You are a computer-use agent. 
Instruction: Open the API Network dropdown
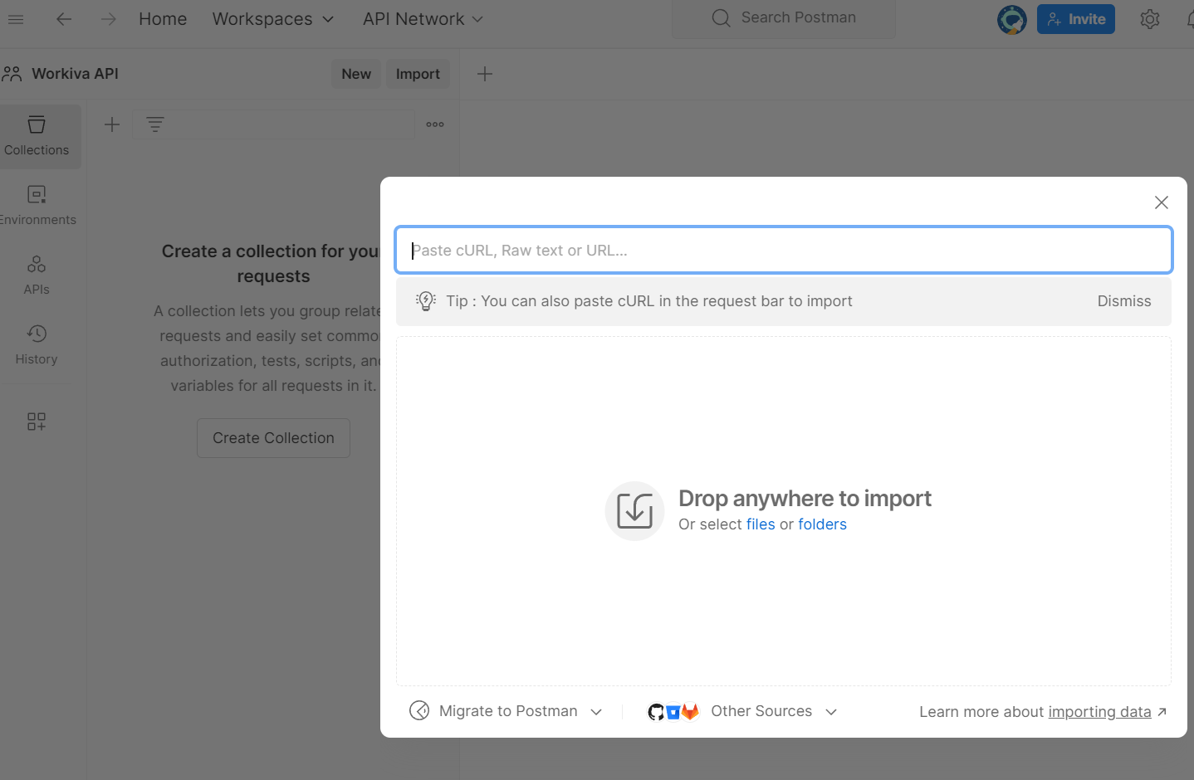[x=422, y=18]
